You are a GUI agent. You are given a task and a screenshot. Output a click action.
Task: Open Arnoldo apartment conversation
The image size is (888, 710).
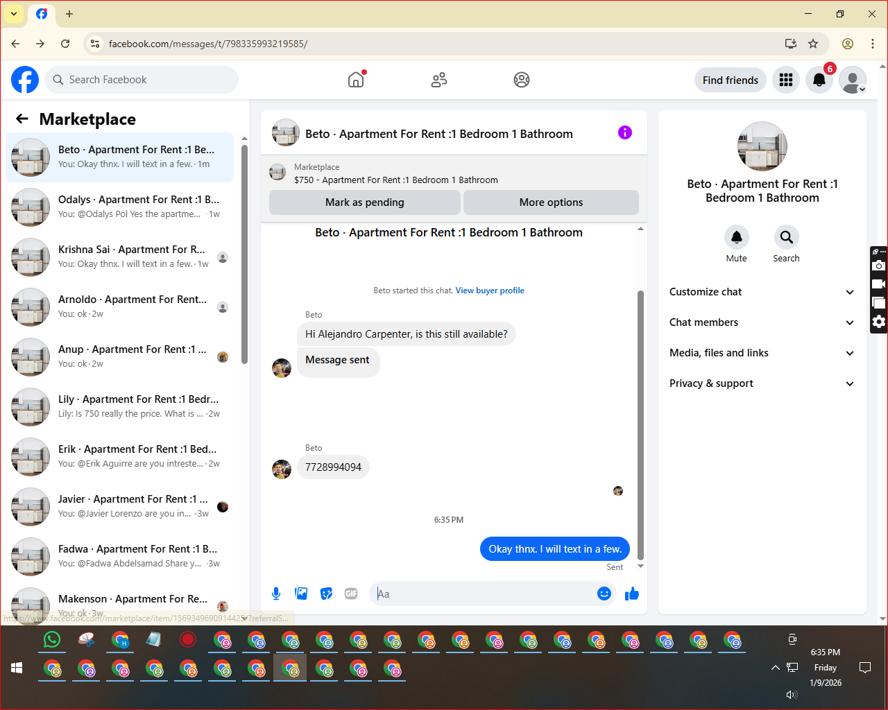(x=120, y=307)
